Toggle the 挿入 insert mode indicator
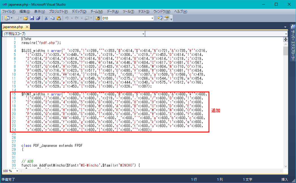Screen dimensions: 296x183 284,179
